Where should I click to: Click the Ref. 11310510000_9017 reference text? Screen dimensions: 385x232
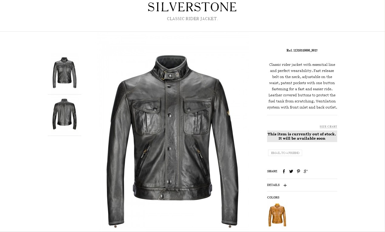pyautogui.click(x=302, y=50)
